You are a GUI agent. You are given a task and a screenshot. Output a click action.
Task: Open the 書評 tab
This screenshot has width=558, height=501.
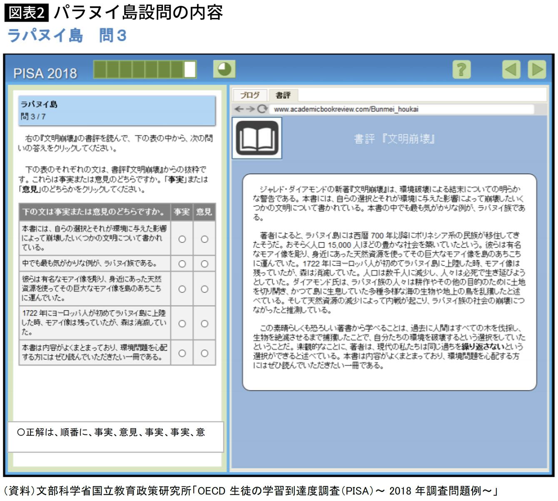point(283,95)
